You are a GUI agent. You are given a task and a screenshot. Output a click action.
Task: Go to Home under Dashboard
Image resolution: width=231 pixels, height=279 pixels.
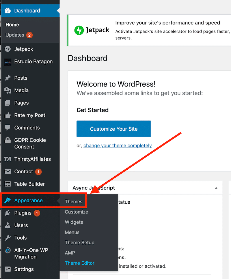[12, 25]
